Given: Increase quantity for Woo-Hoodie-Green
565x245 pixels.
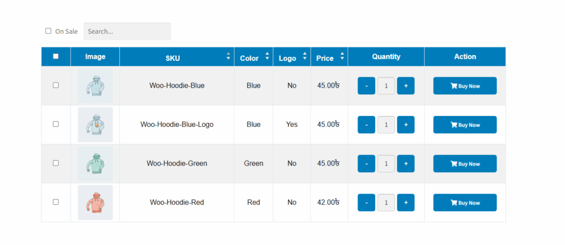Looking at the screenshot, I should tap(406, 163).
